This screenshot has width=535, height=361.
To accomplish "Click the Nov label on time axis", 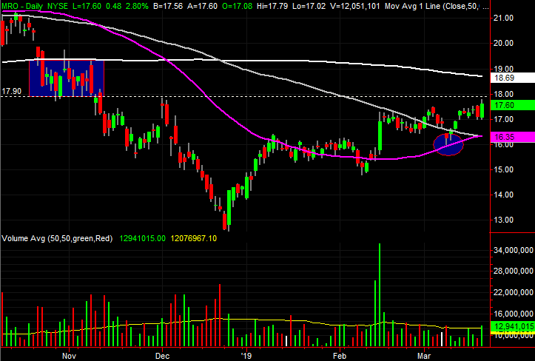I will click(69, 356).
